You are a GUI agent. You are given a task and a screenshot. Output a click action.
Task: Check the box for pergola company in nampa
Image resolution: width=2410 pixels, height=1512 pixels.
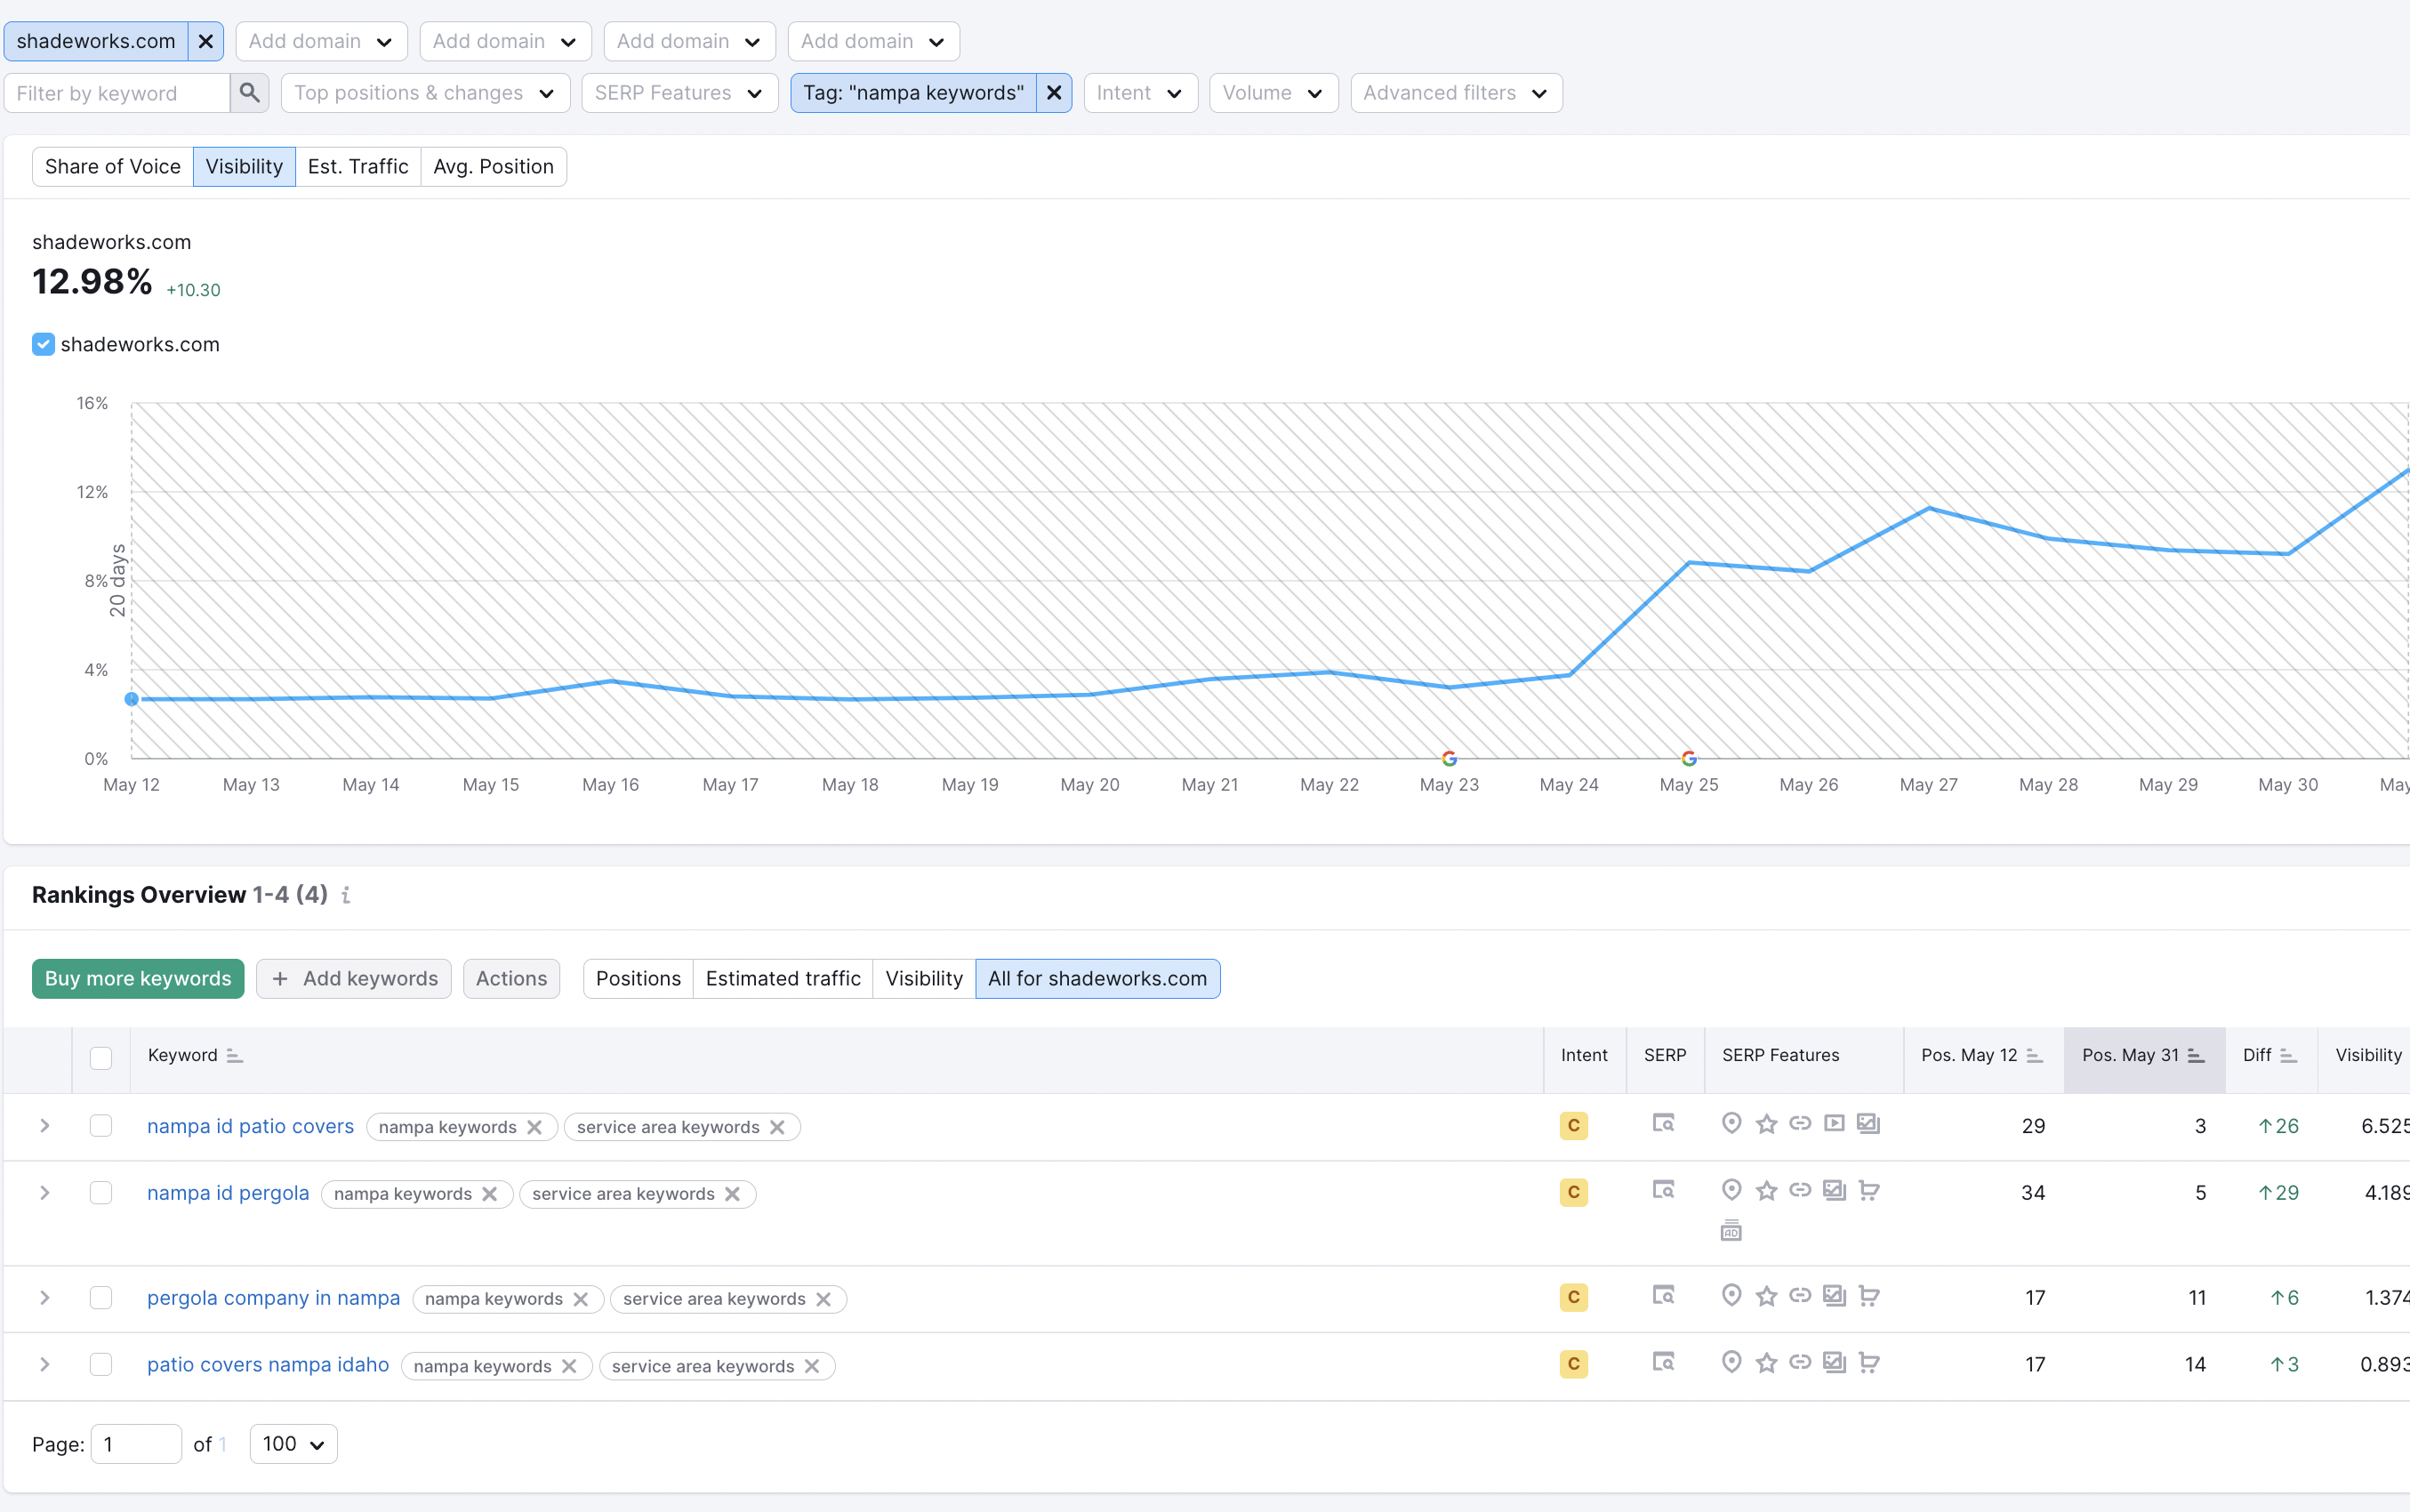tap(101, 1298)
